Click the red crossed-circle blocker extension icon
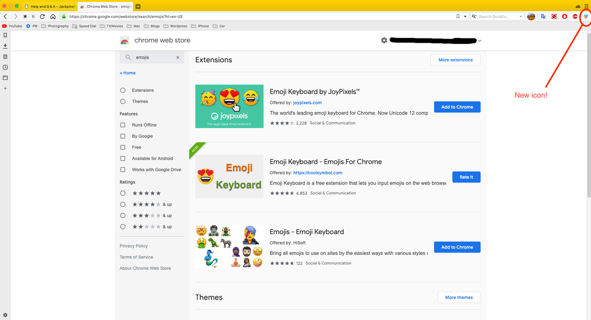The height and width of the screenshot is (320, 591). 554,16
